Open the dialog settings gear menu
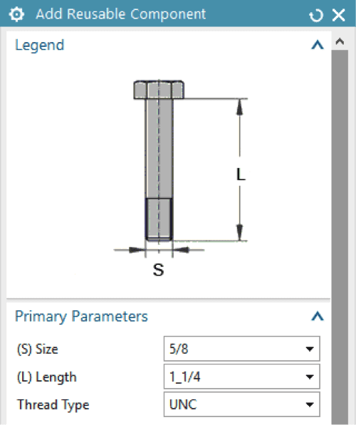Screen dimensions: 356x425 [x=16, y=14]
